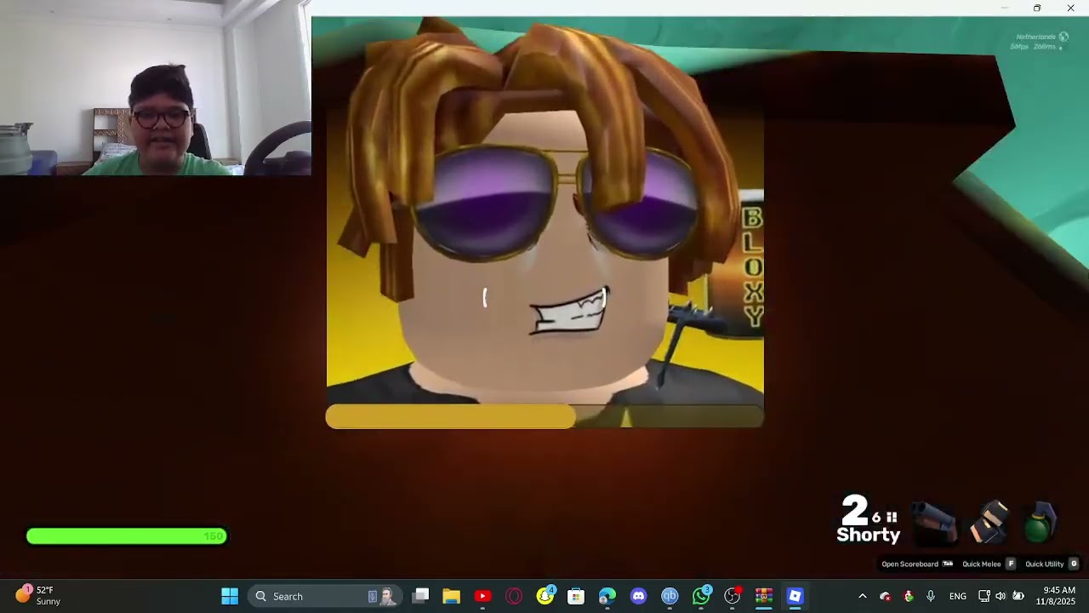Click the Roblox taskbar icon
1089x613 pixels.
coord(795,596)
